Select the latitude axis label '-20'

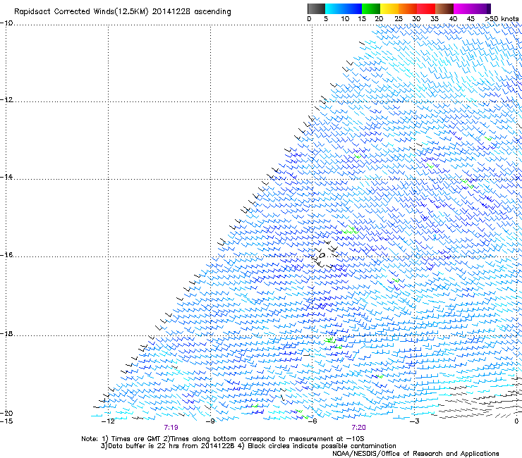click(6, 413)
